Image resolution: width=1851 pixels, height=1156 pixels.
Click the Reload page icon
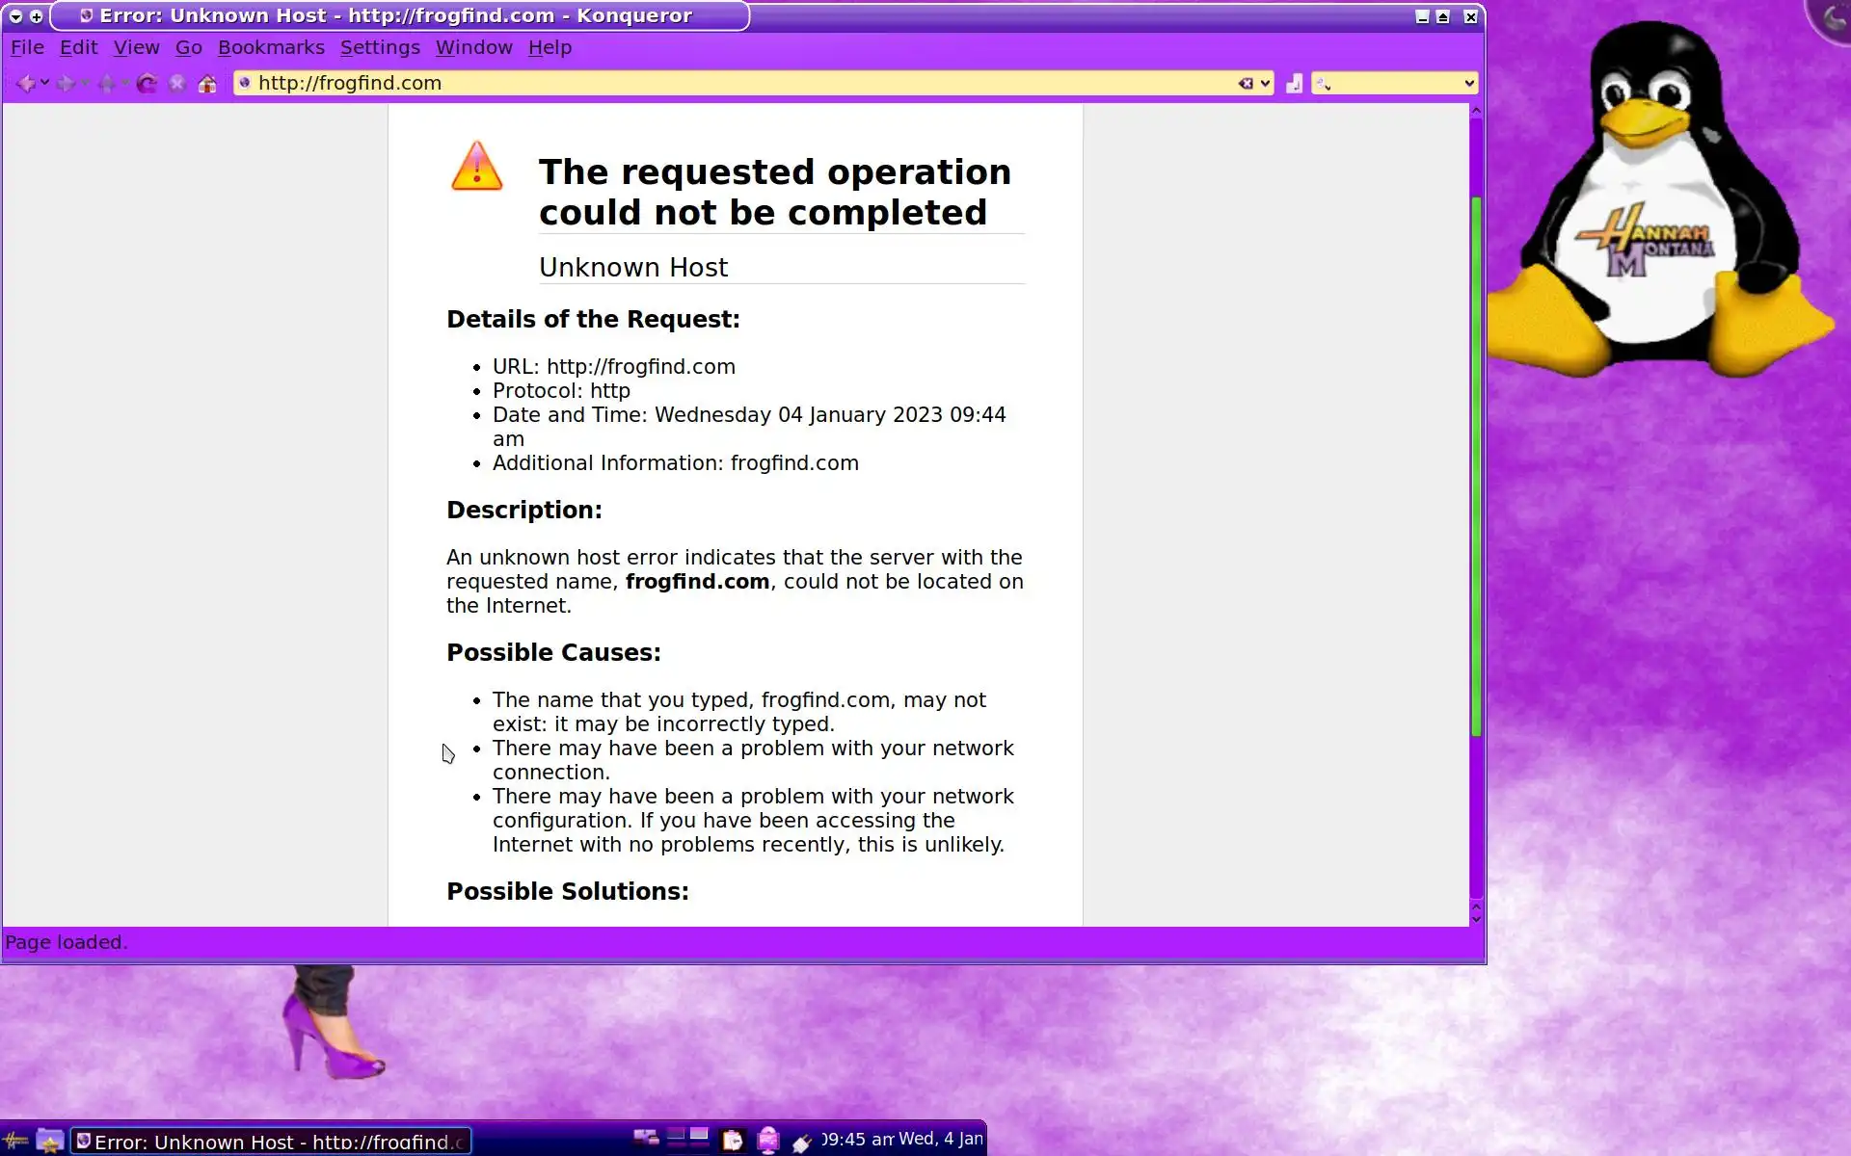tap(147, 84)
